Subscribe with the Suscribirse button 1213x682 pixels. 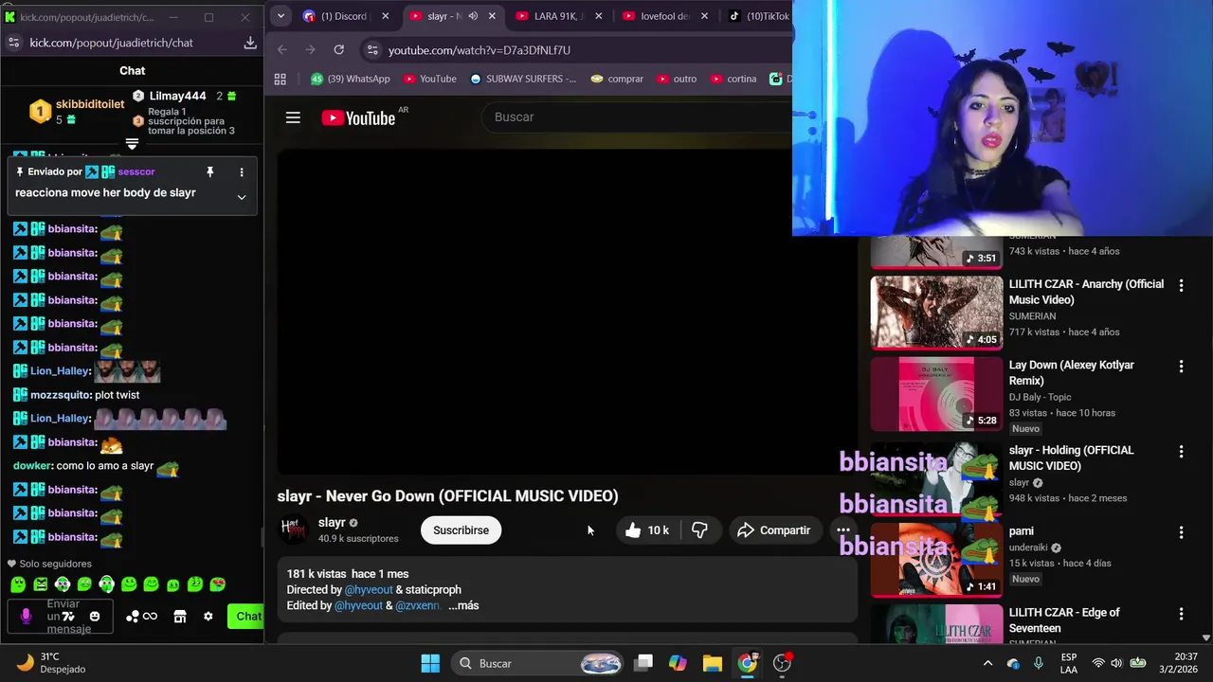tap(461, 530)
